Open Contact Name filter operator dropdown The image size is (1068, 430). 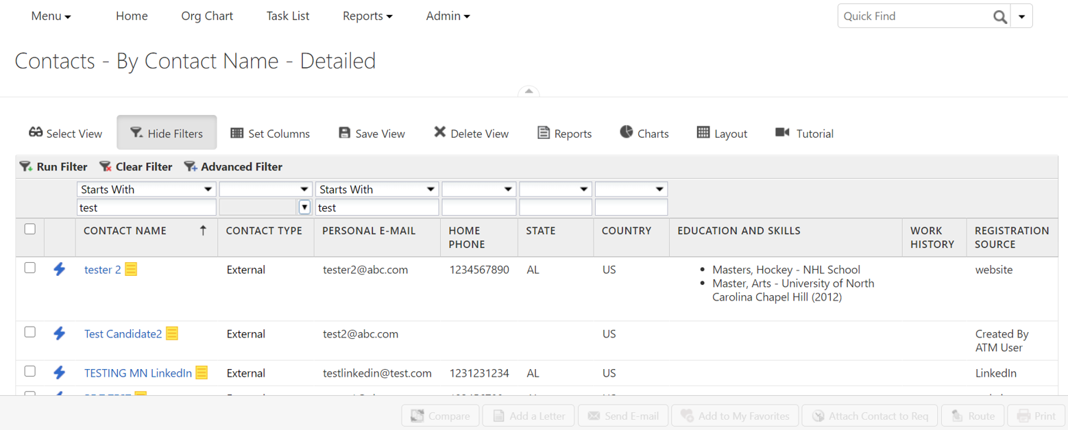point(146,189)
